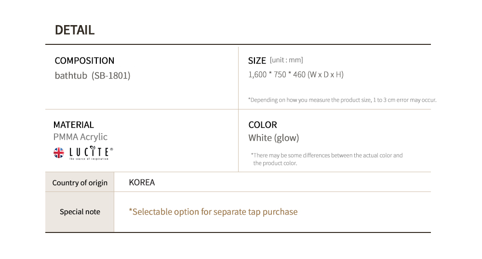Click the size measurement error disclaimer

pos(342,100)
